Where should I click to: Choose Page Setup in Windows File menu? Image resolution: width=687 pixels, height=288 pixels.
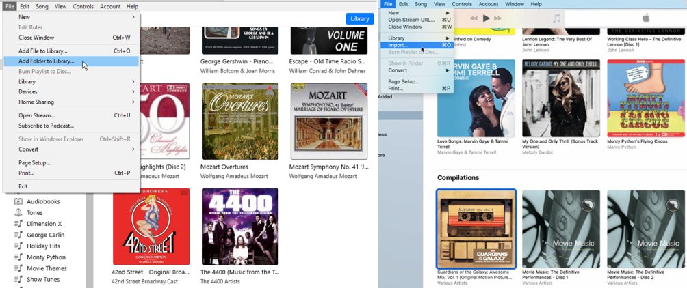coord(71,162)
